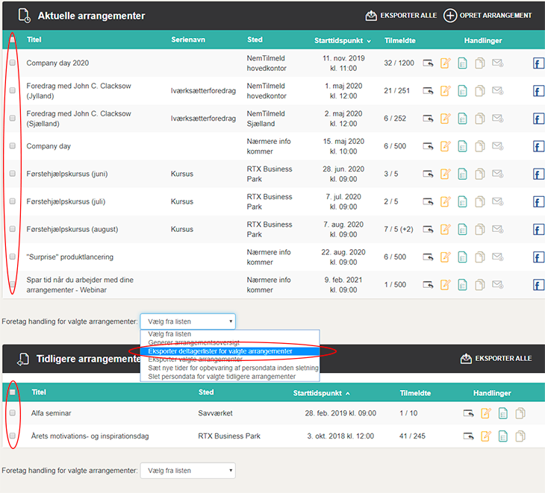Sort current list by Serienavn column
This screenshot has height=493, width=545.
[x=188, y=40]
